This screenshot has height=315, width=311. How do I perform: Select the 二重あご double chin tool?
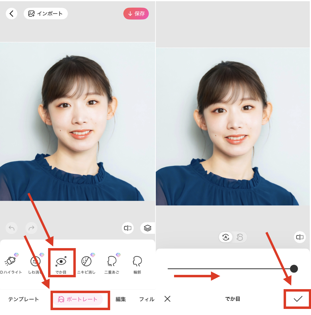pyautogui.click(x=111, y=262)
